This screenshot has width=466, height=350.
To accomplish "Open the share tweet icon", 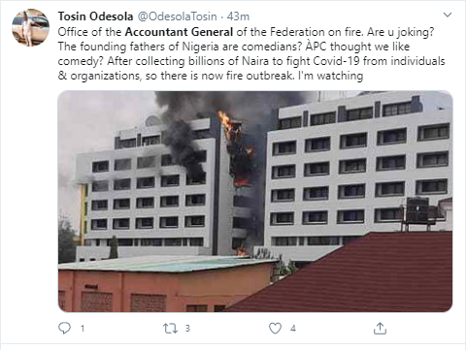I will 380,328.
